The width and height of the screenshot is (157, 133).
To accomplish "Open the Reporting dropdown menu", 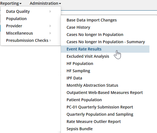I will (x=11, y=3).
